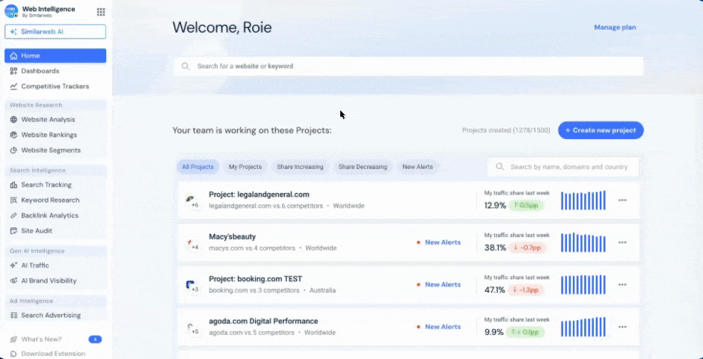The height and width of the screenshot is (359, 703).
Task: Select the All Projects filter tab
Action: [x=197, y=167]
